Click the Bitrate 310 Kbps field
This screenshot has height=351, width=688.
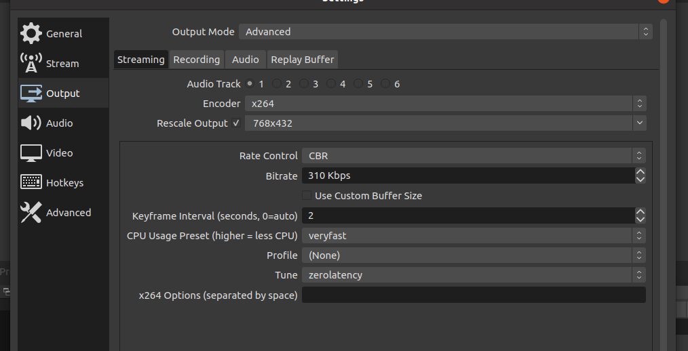[468, 175]
